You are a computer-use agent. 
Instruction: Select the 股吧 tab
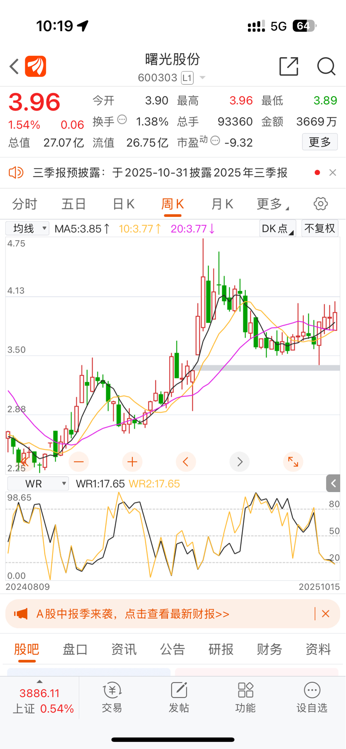[27, 650]
